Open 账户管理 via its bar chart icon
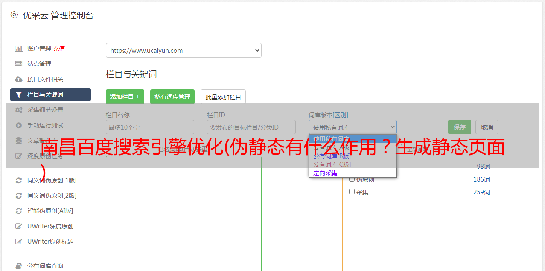The width and height of the screenshot is (545, 271). click(x=19, y=49)
